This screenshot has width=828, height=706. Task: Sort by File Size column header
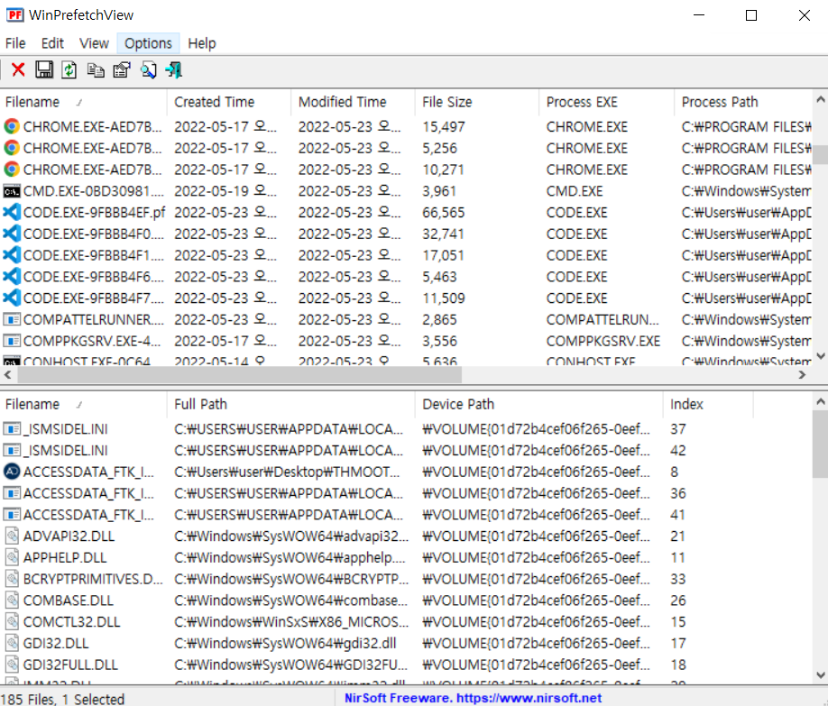tap(477, 102)
